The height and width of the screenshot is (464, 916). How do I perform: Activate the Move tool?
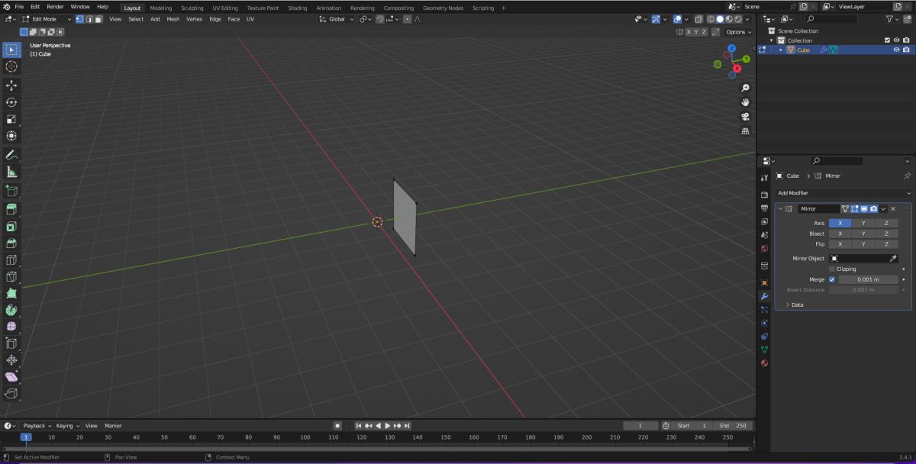tap(11, 85)
